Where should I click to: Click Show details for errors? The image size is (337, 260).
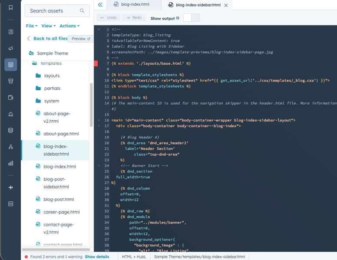pos(97,257)
